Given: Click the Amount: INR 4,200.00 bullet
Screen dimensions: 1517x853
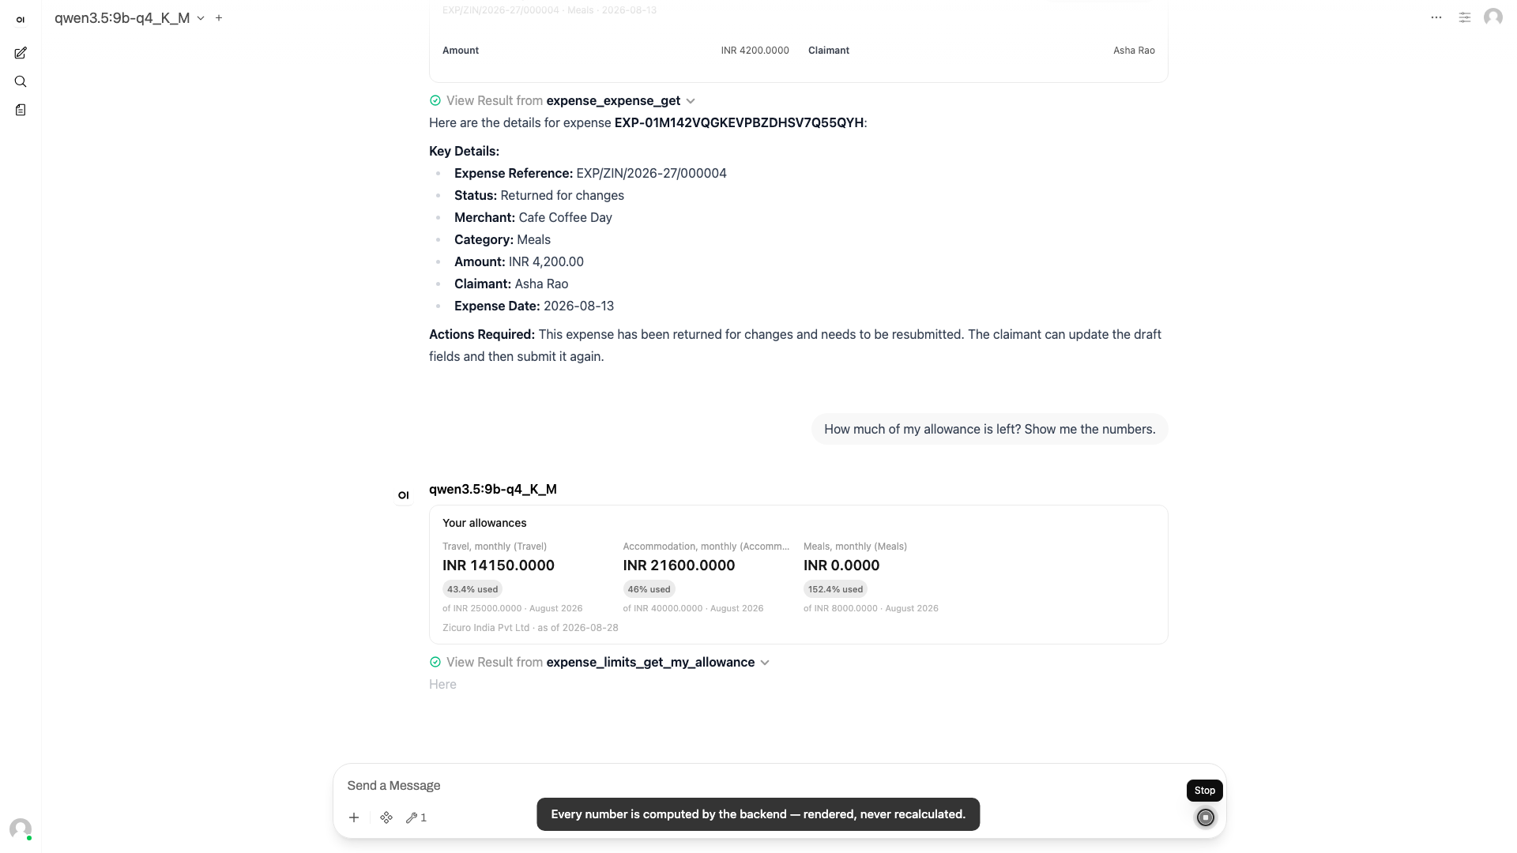Looking at the screenshot, I should click(519, 261).
